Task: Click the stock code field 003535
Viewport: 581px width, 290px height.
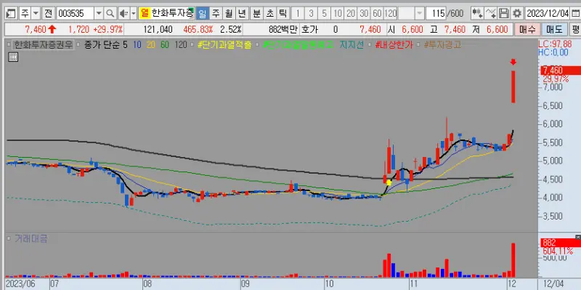Action: [75, 14]
